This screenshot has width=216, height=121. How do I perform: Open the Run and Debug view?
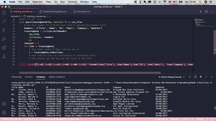4,39
